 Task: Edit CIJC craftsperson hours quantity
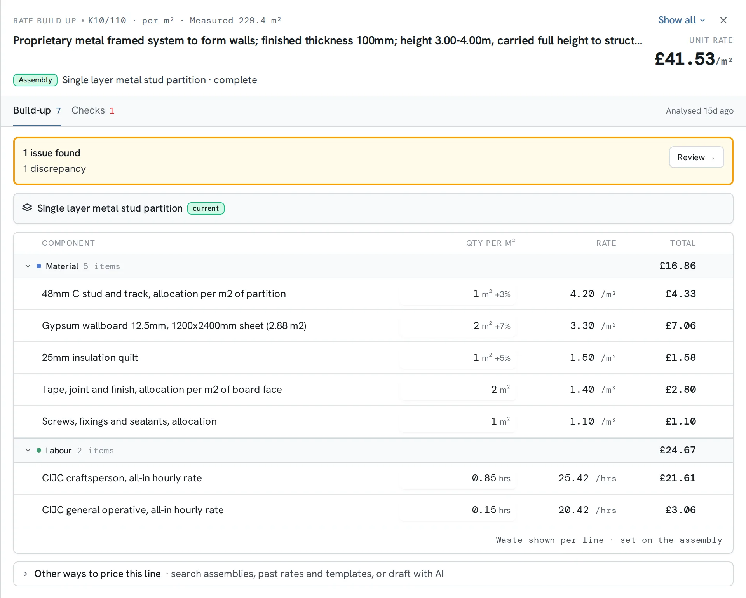pos(457,478)
